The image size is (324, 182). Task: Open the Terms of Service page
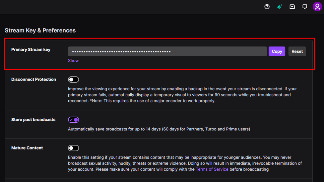pyautogui.click(x=212, y=169)
